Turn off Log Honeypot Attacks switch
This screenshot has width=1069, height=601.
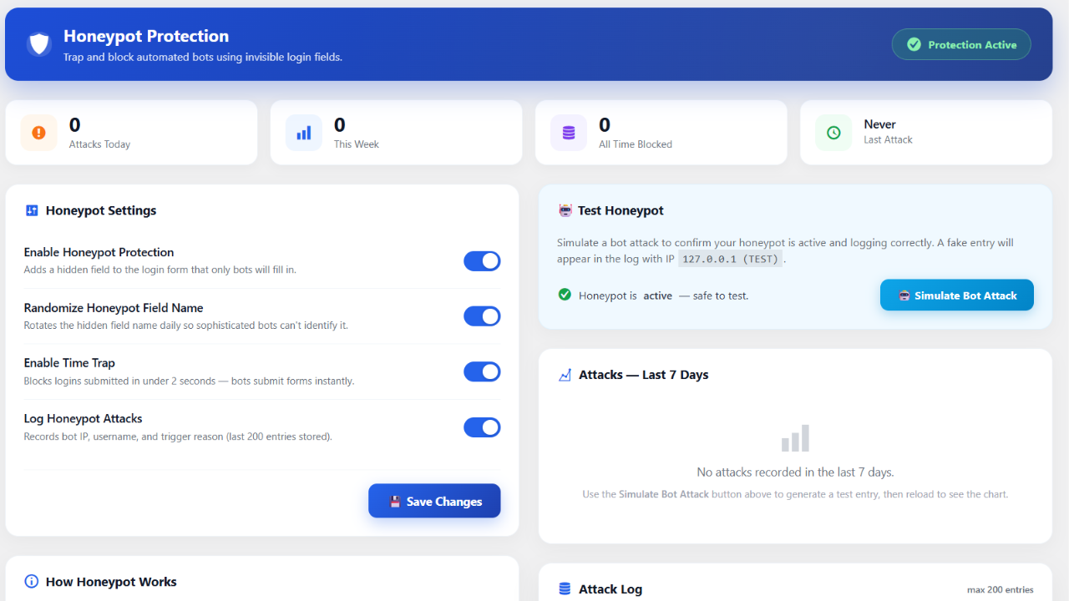482,427
